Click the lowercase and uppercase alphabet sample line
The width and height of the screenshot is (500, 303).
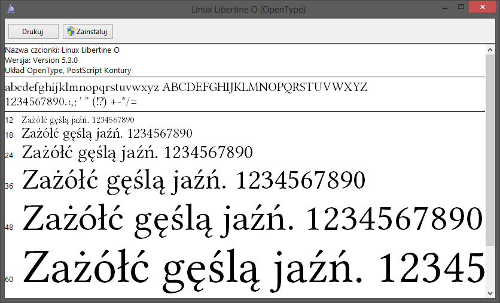coord(186,87)
